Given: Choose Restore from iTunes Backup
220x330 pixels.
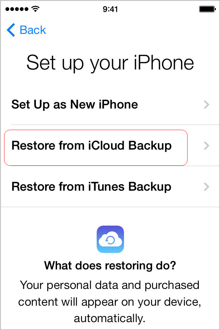Looking at the screenshot, I should (110, 187).
